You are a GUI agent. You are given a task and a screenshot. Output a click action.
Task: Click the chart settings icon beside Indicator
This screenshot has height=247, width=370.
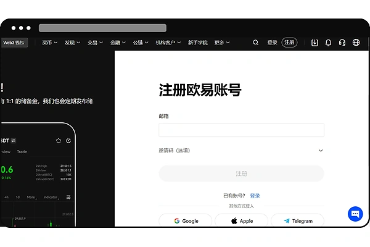[x=68, y=197]
